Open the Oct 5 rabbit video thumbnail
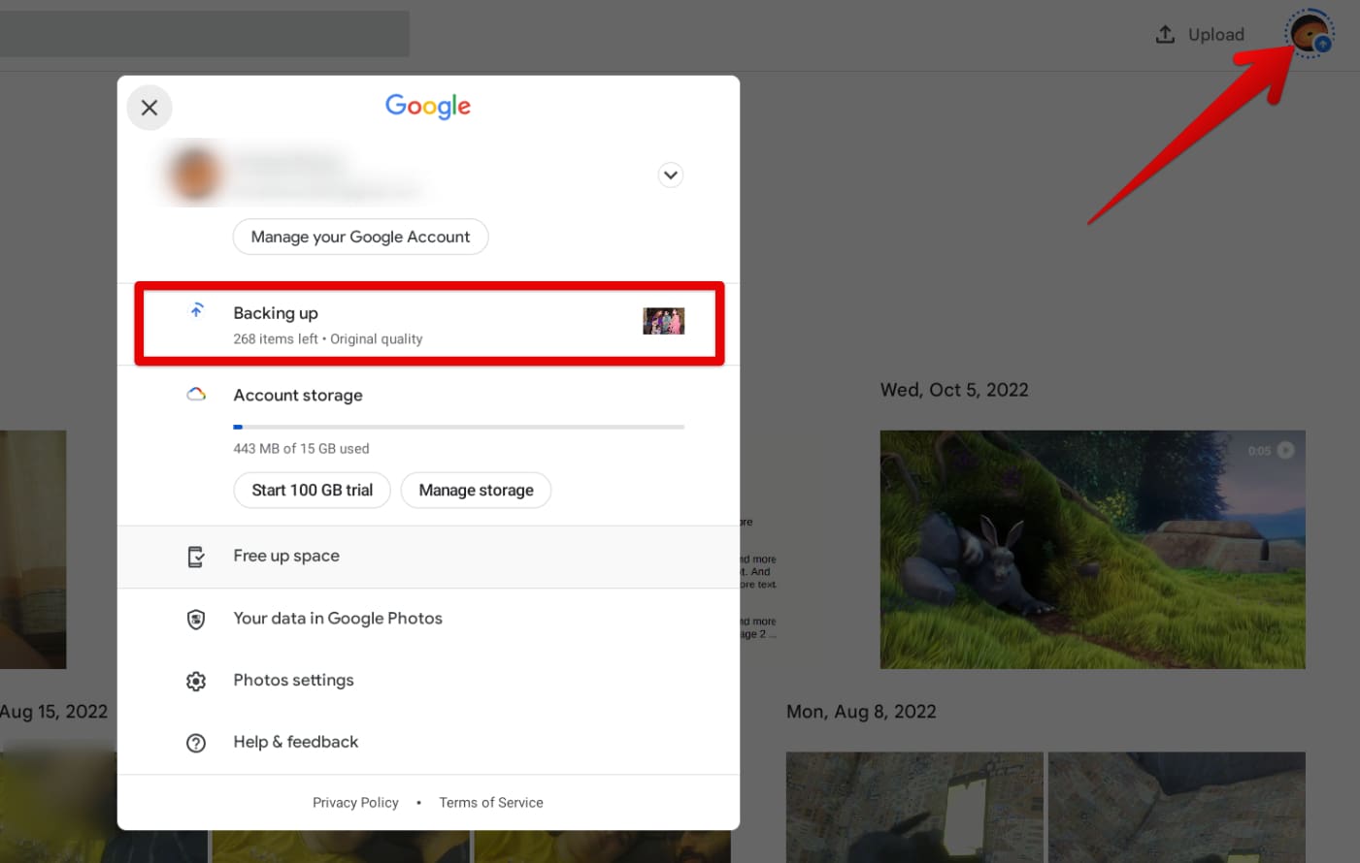1360x863 pixels. 1092,550
